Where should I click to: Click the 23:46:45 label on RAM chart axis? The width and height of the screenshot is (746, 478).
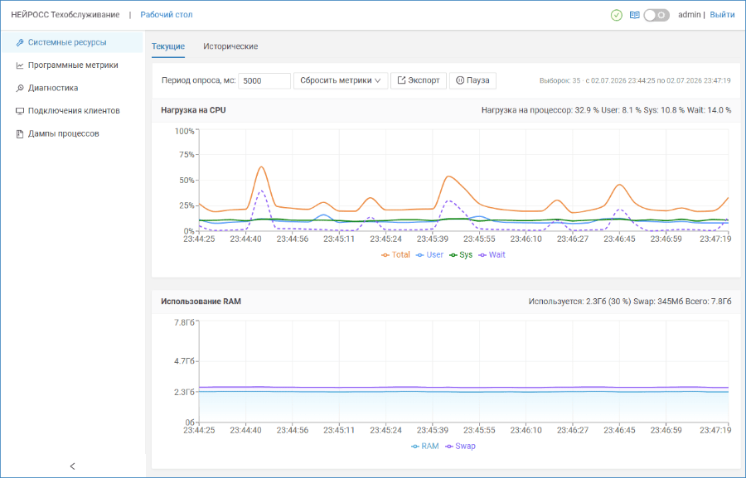[x=619, y=430]
